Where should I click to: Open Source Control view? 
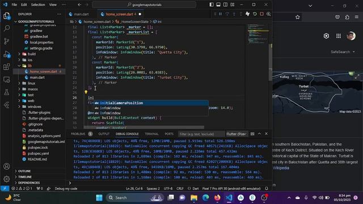[x=6, y=41]
